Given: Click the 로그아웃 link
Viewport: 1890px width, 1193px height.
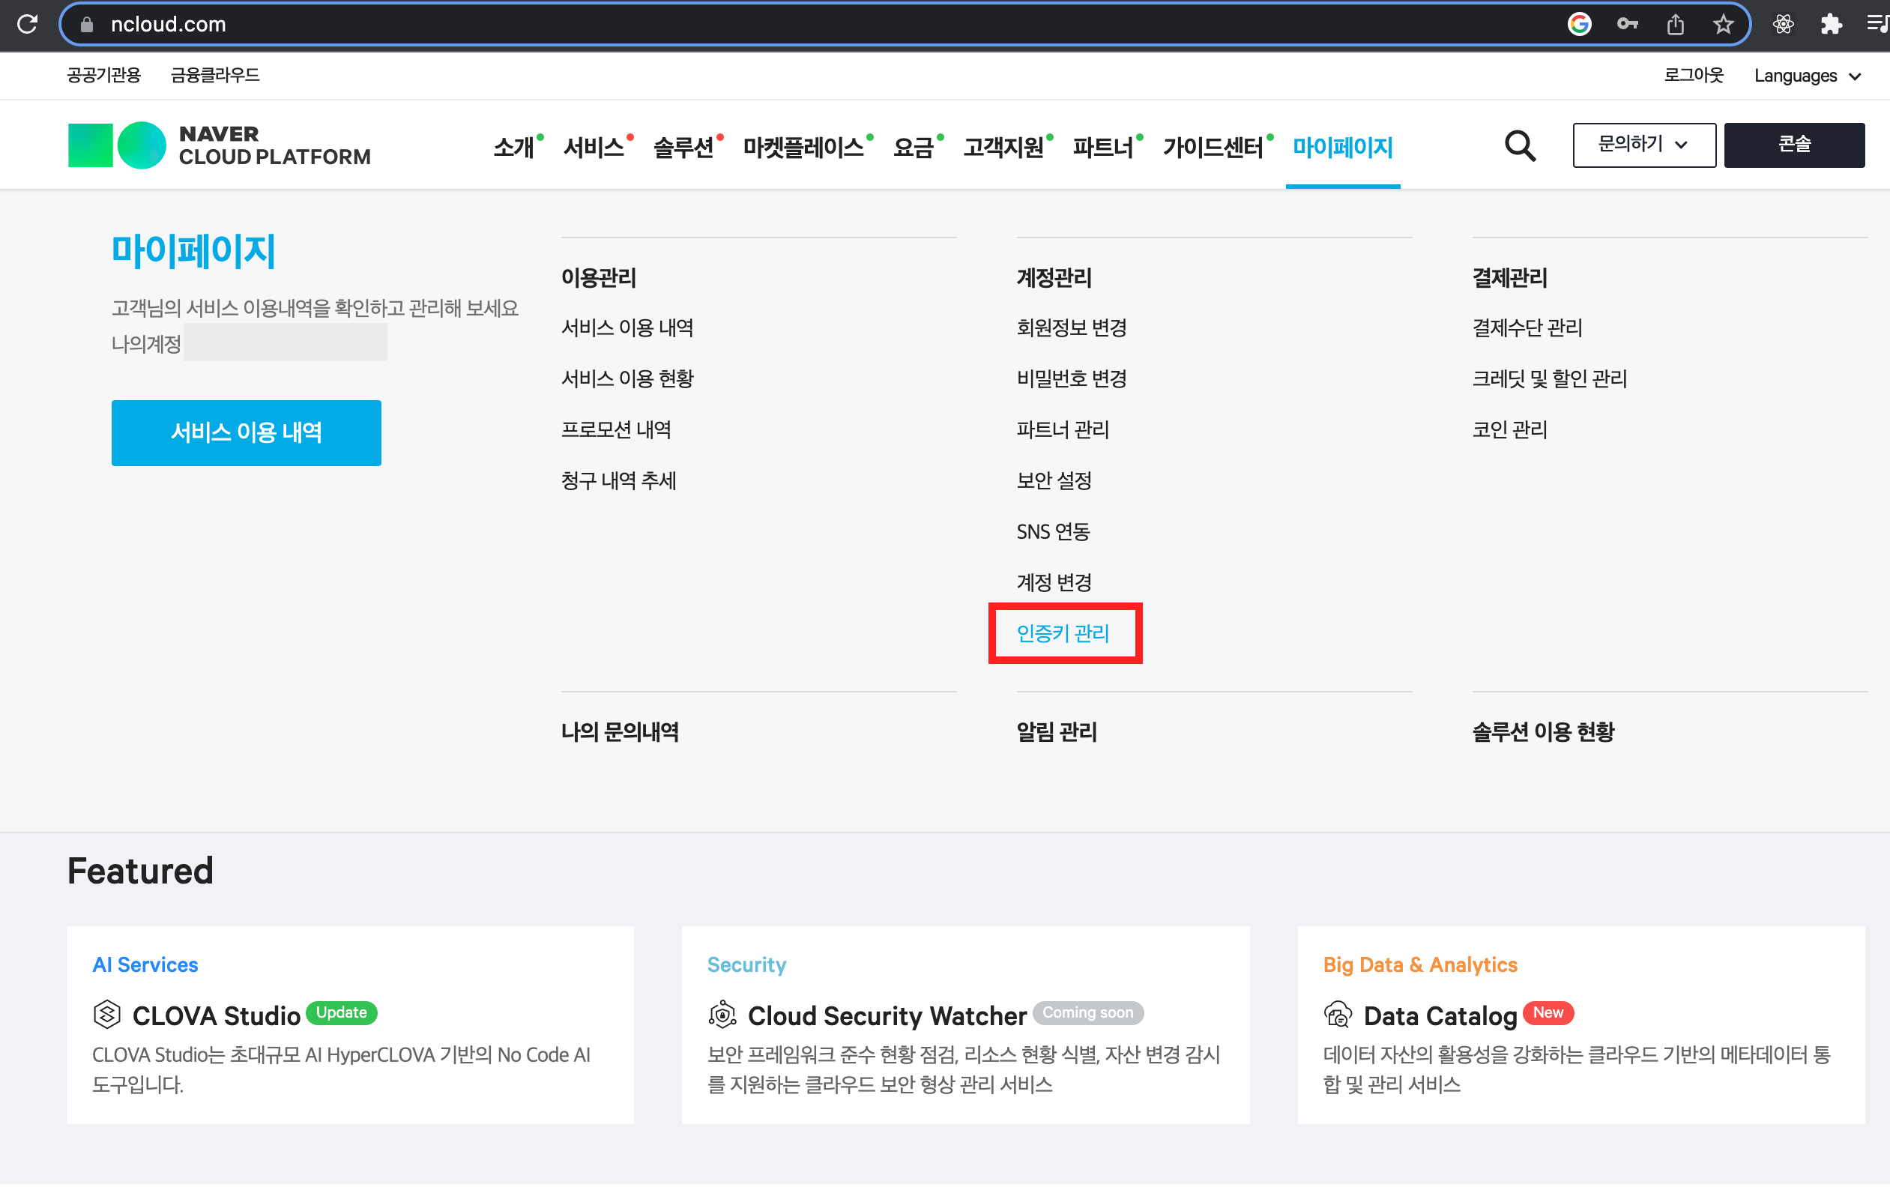Looking at the screenshot, I should (1693, 75).
